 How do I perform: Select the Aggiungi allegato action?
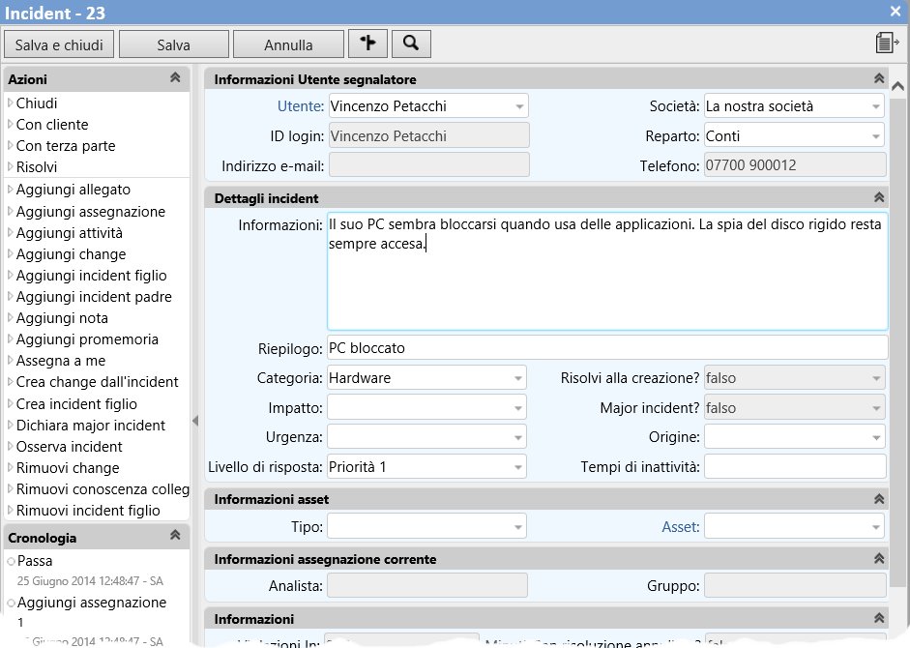[x=73, y=190]
